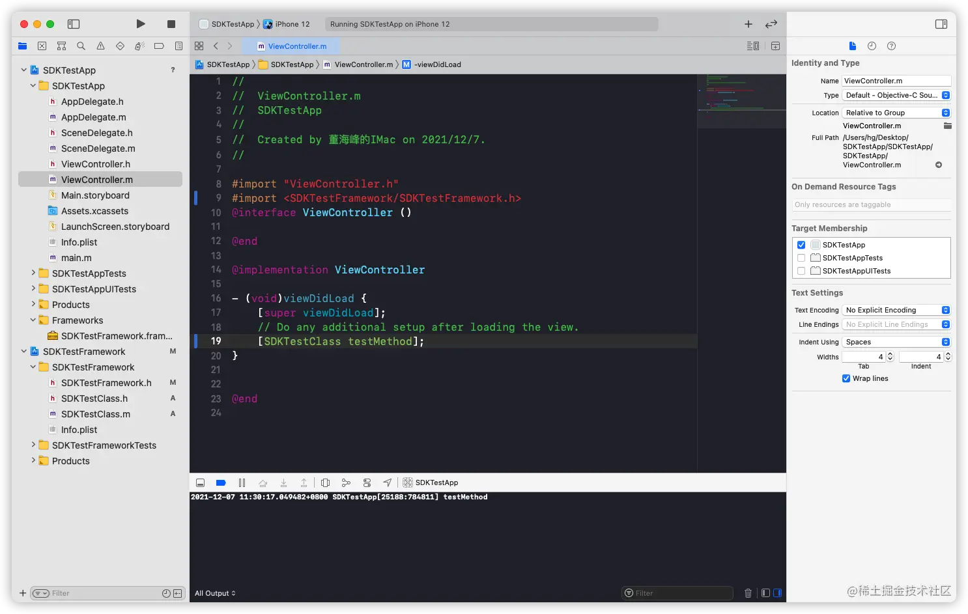The height and width of the screenshot is (614, 968).
Task: Go forward with the editor's right arrow
Action: click(230, 46)
